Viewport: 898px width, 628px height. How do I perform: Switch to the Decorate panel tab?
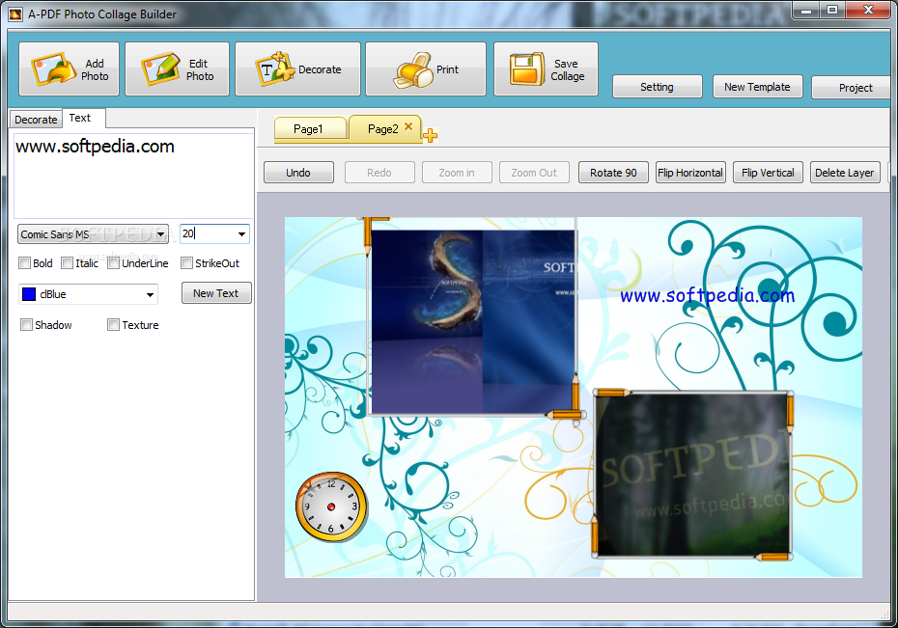[36, 120]
